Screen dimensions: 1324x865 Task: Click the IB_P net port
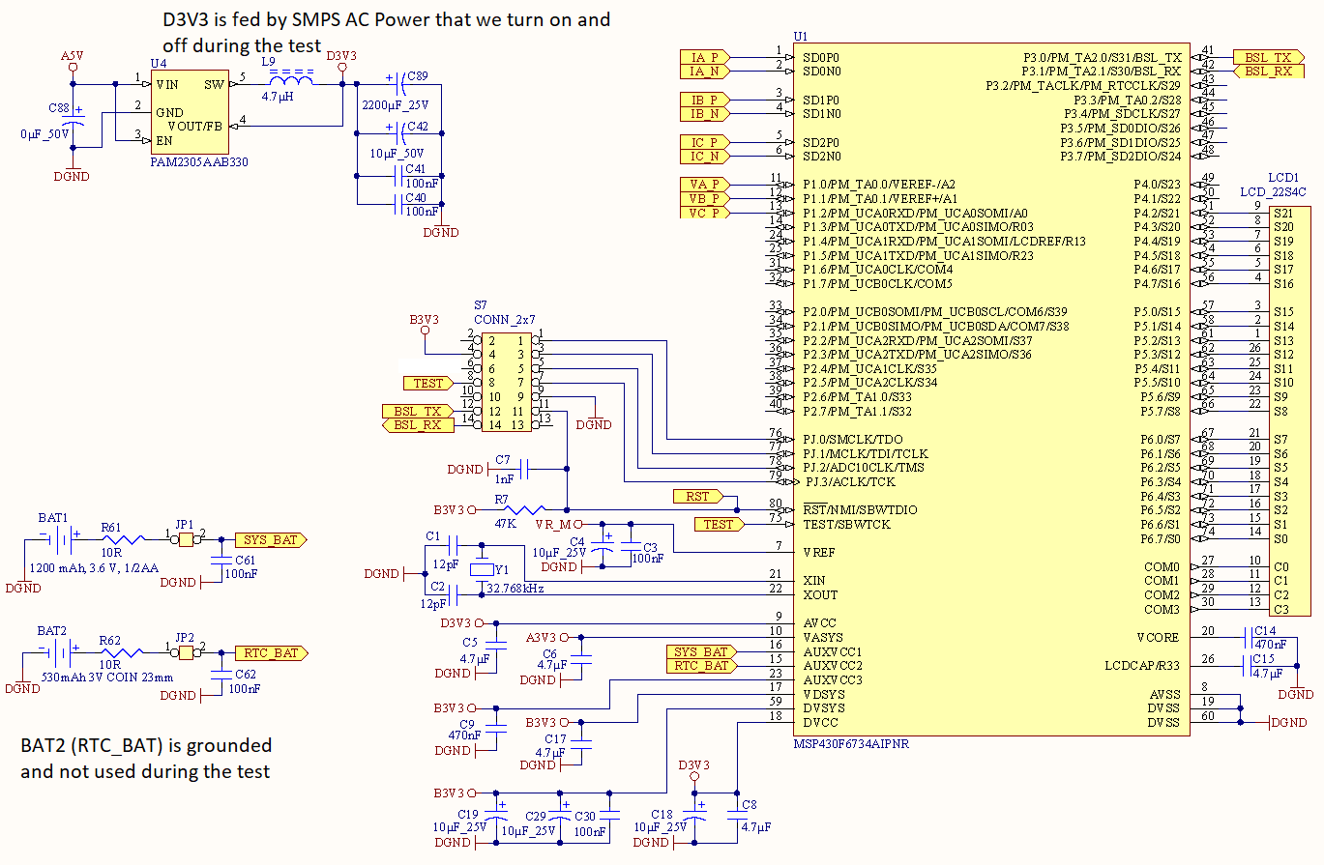coord(705,100)
